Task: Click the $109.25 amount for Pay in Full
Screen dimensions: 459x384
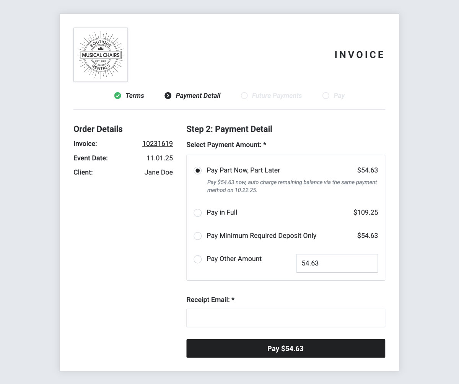Action: (x=366, y=212)
